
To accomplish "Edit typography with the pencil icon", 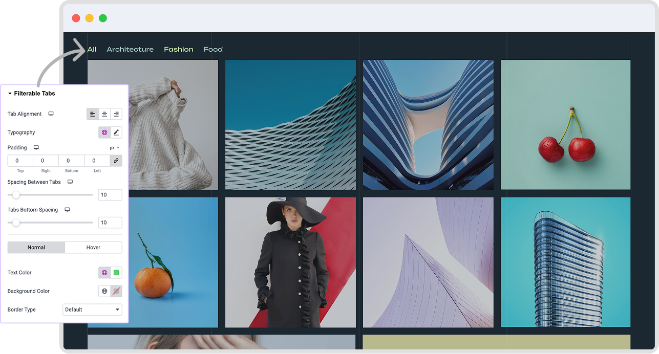I will pyautogui.click(x=116, y=132).
